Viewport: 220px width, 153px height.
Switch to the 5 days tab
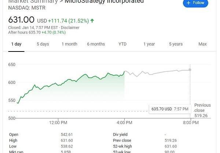(43, 44)
